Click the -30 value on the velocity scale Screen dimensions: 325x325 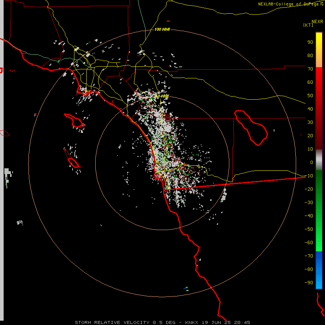[x=309, y=203]
